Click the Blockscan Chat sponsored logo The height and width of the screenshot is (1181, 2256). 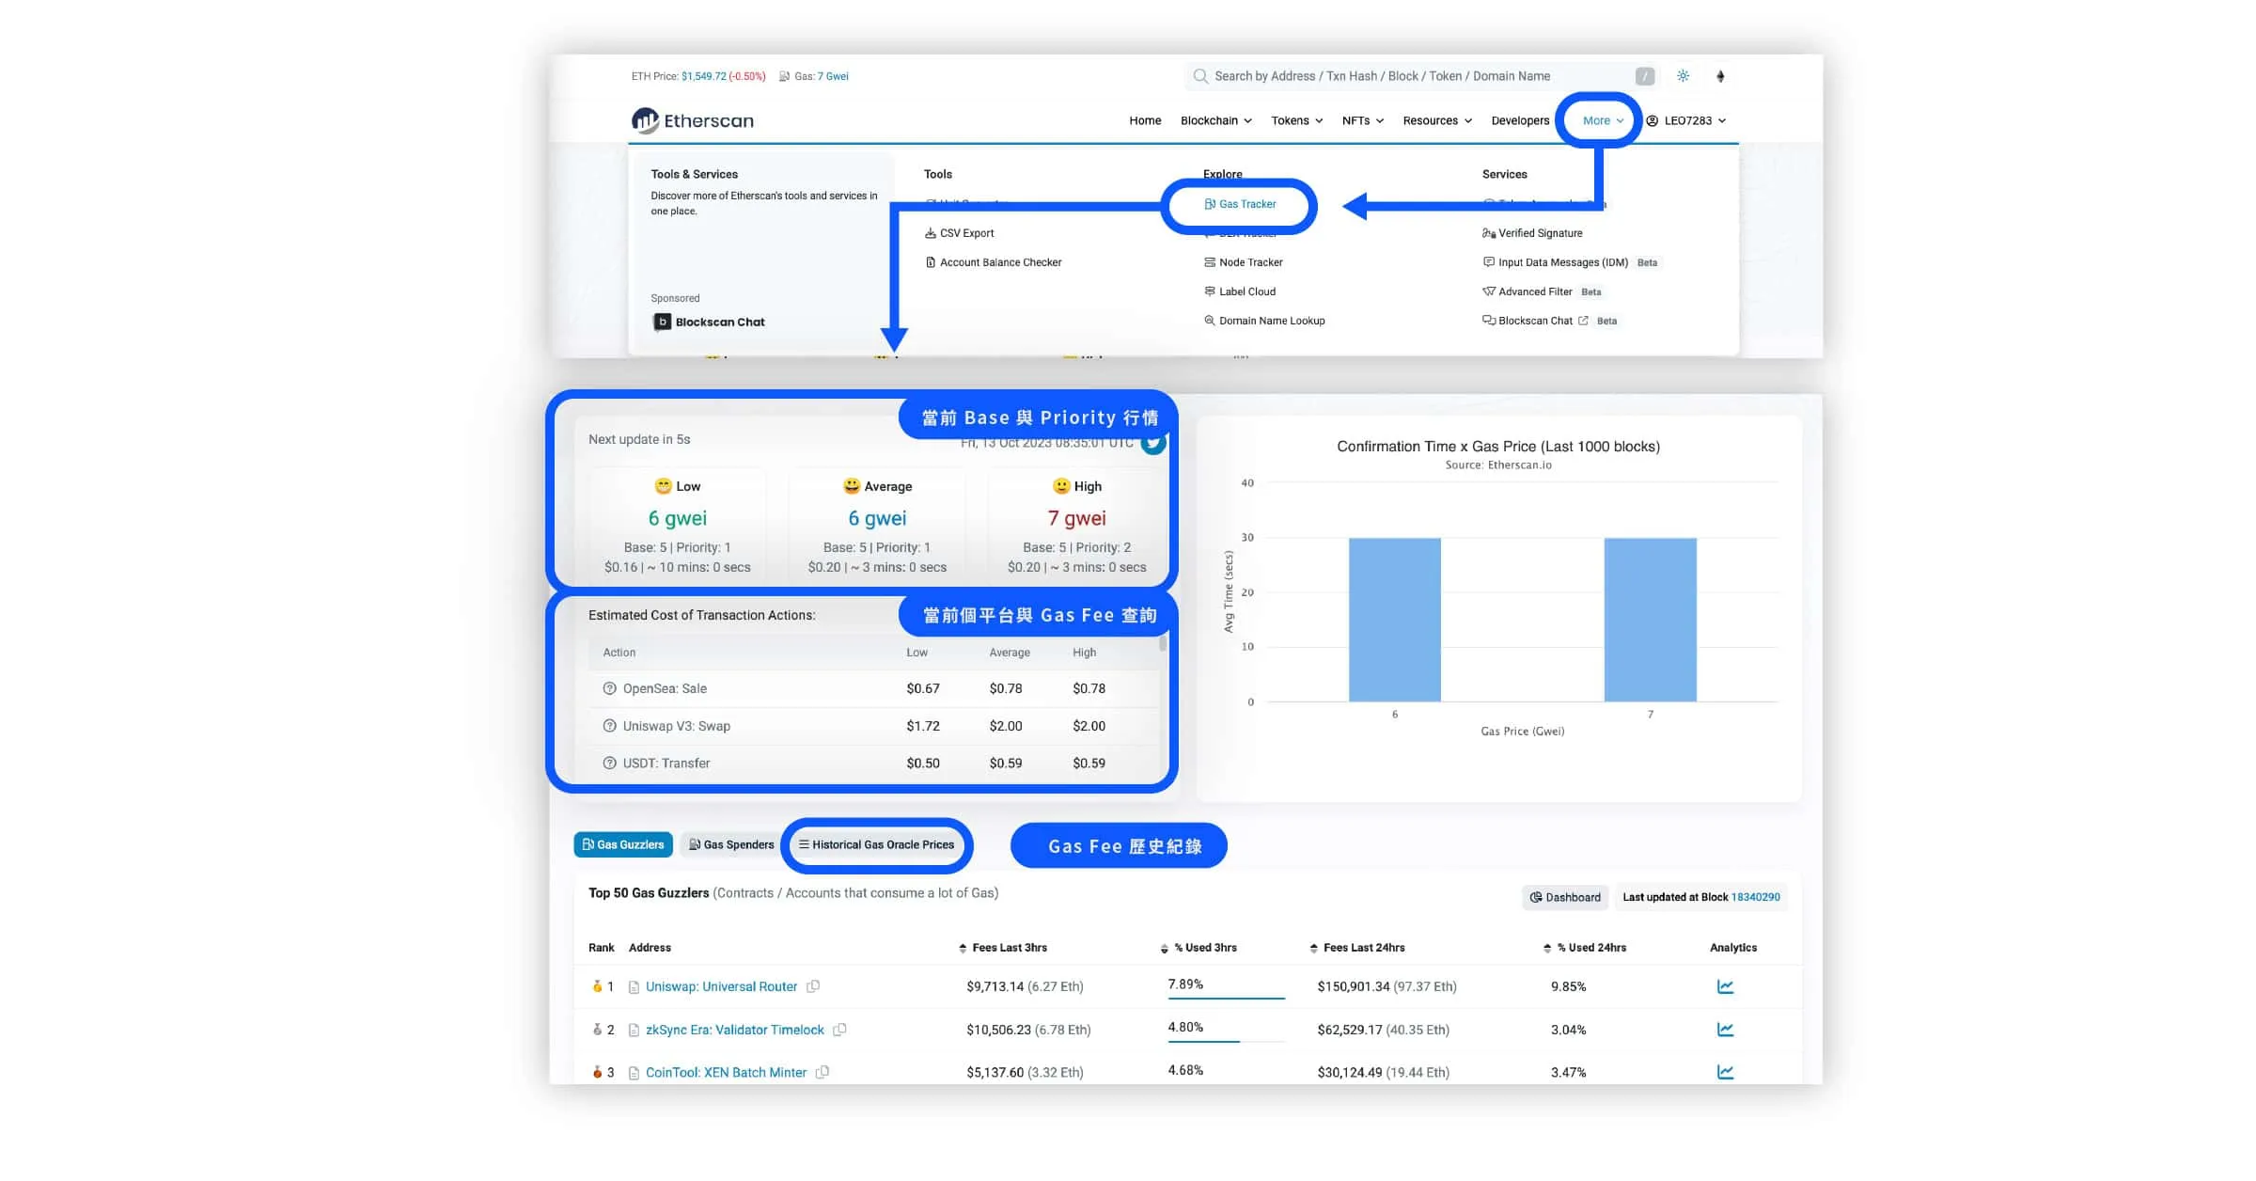[710, 322]
